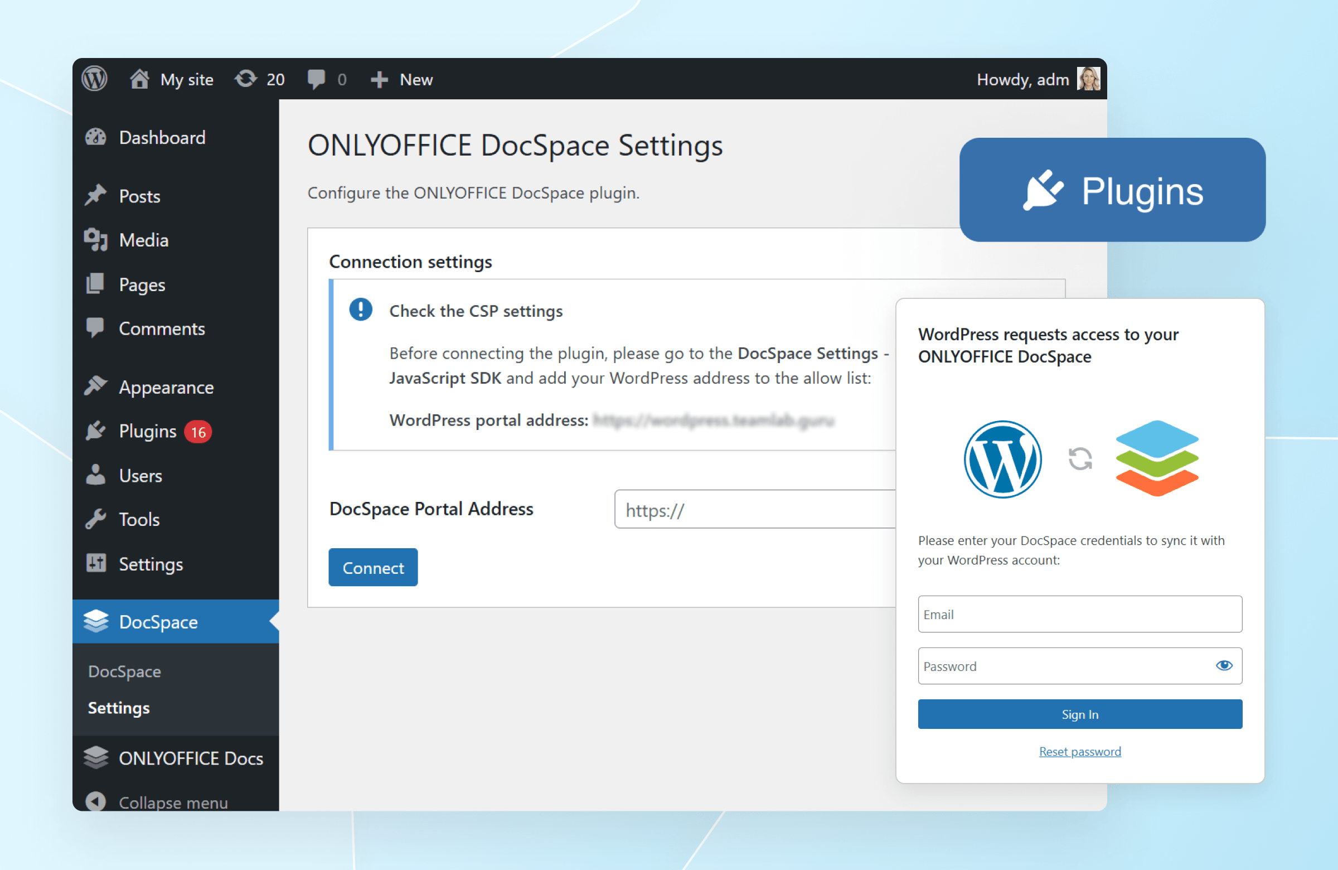Open the My site home icon

tap(139, 79)
